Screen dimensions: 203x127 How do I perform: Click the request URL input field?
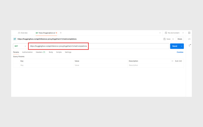click(x=101, y=46)
